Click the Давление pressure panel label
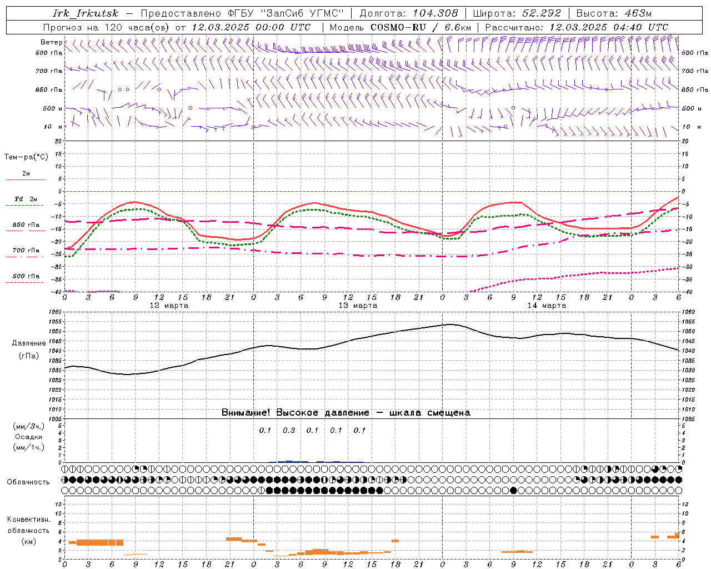 point(28,343)
